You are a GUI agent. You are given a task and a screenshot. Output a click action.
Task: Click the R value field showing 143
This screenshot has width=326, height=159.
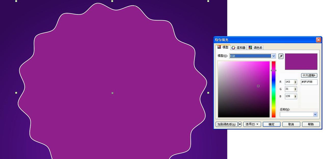point(289,82)
